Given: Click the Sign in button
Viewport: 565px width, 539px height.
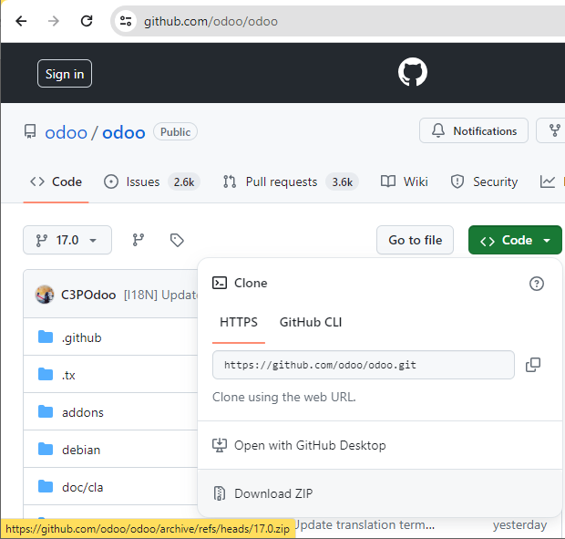Looking at the screenshot, I should pyautogui.click(x=65, y=74).
